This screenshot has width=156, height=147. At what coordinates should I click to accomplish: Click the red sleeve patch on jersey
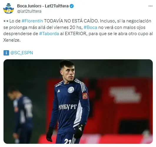point(85,96)
